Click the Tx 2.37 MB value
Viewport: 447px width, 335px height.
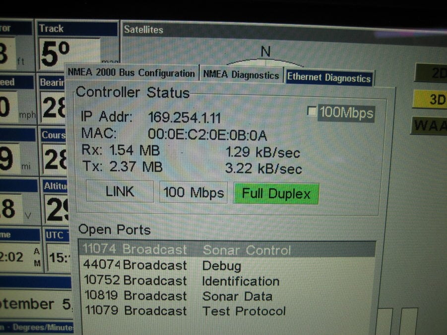136,167
